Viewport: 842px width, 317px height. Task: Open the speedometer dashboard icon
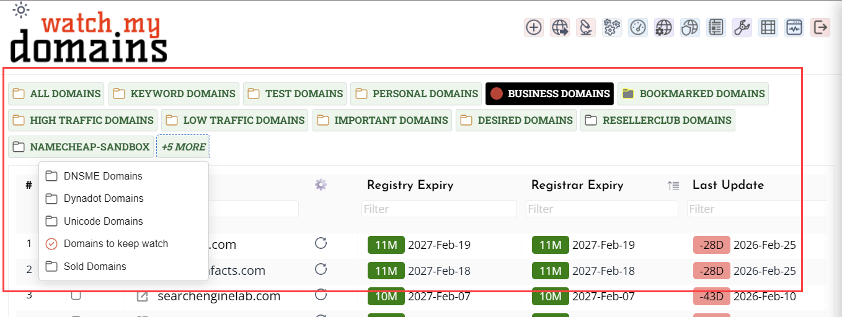(638, 27)
